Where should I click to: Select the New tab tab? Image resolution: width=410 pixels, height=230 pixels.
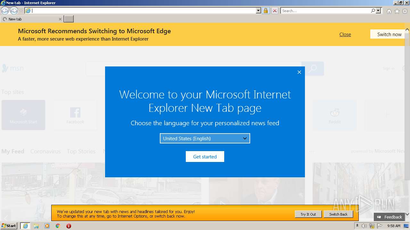pos(31,19)
